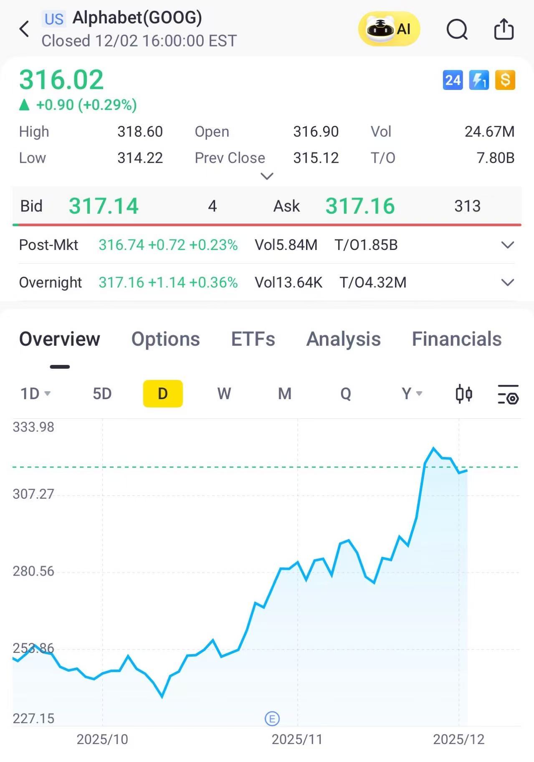
Task: Tap the orange dollar sign badge
Action: coord(505,80)
